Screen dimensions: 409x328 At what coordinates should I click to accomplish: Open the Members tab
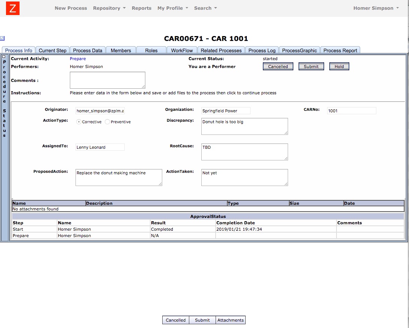(x=121, y=50)
